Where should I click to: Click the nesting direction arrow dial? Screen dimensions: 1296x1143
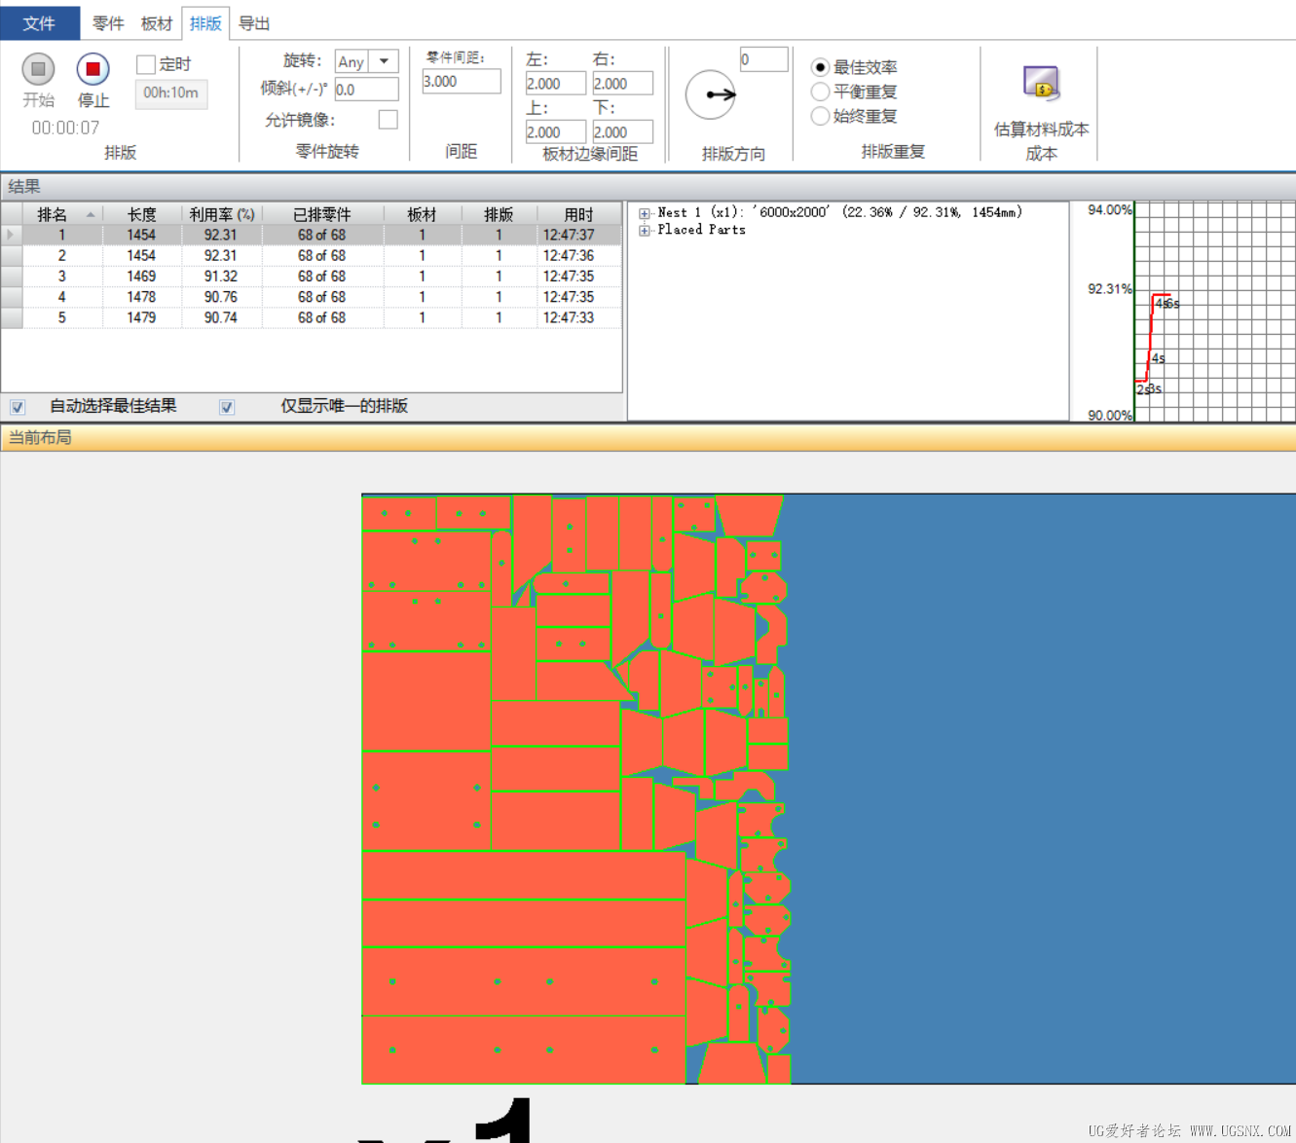(x=711, y=94)
